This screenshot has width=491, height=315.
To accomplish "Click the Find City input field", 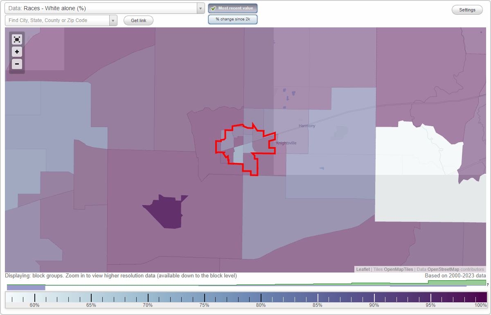I will click(x=57, y=20).
